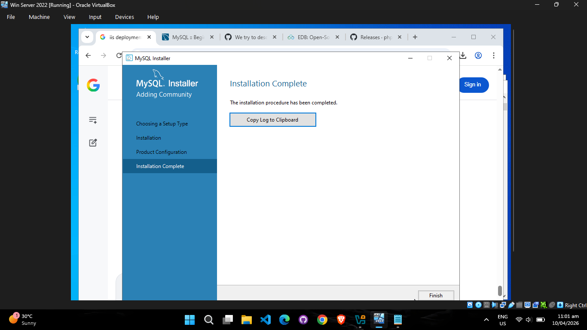The height and width of the screenshot is (330, 587).
Task: Open Chrome downloads icon
Action: click(x=463, y=55)
